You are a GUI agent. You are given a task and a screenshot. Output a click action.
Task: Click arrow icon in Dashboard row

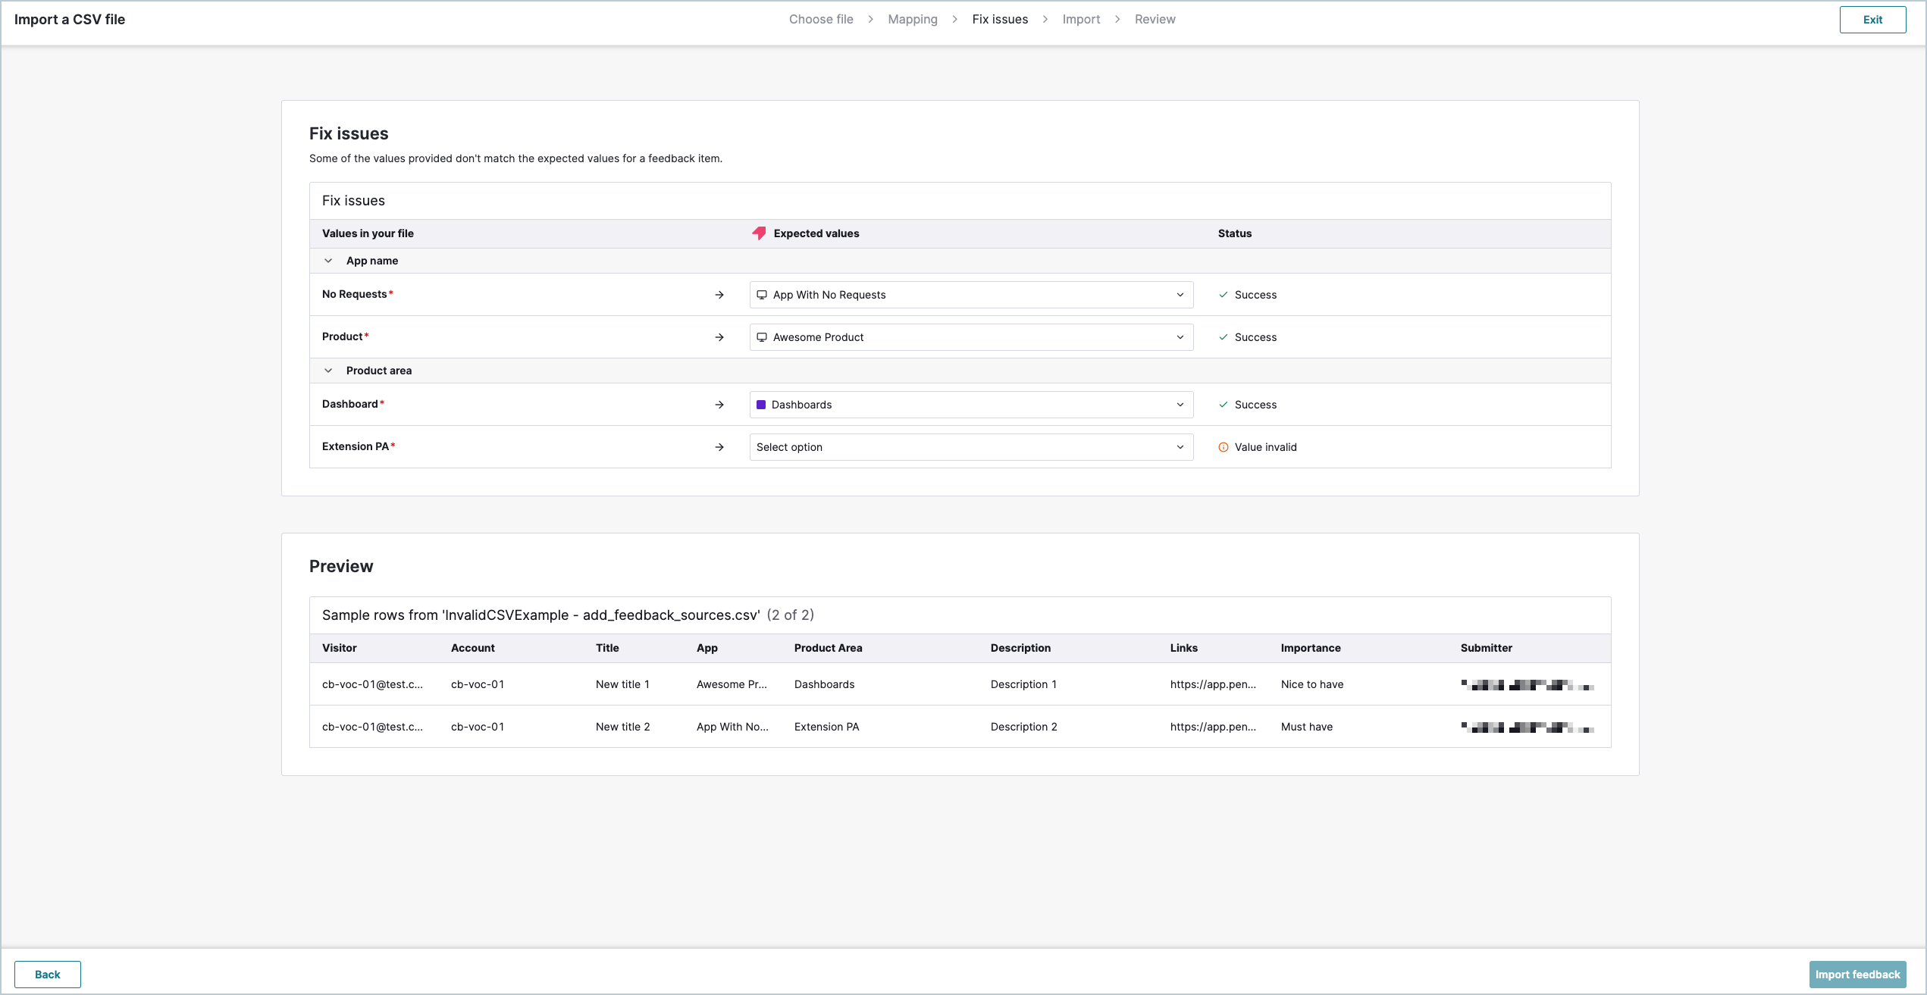(719, 405)
